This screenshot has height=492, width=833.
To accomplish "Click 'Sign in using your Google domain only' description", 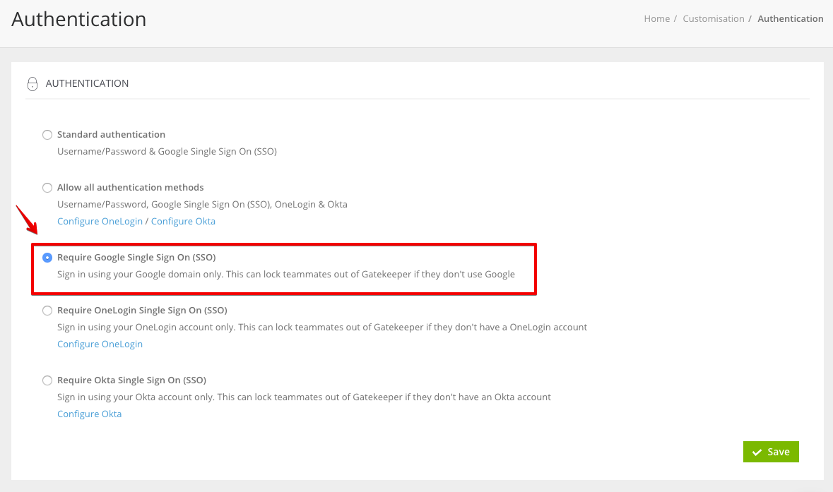I will pos(286,275).
